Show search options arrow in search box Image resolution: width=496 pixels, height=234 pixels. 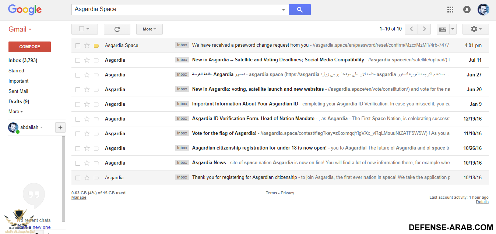coord(283,10)
